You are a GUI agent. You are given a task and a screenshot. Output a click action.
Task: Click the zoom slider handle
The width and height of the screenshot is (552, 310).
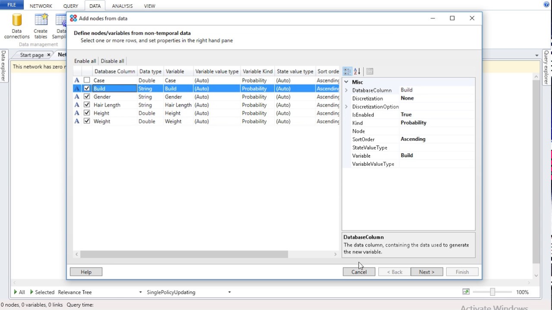coord(492,292)
